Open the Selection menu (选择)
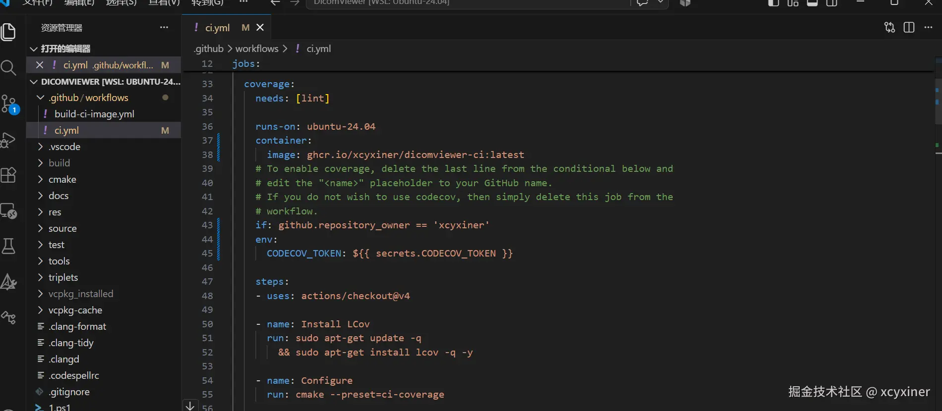This screenshot has height=411, width=942. 121,2
